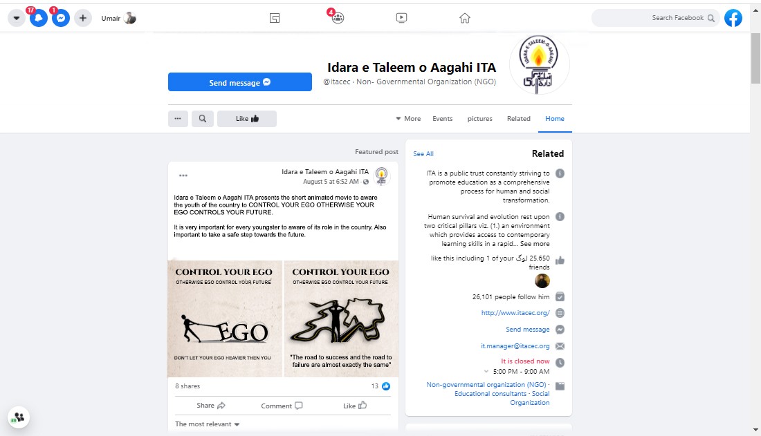The image size is (761, 436).
Task: Click Send message link in Related panel
Action: pos(528,330)
